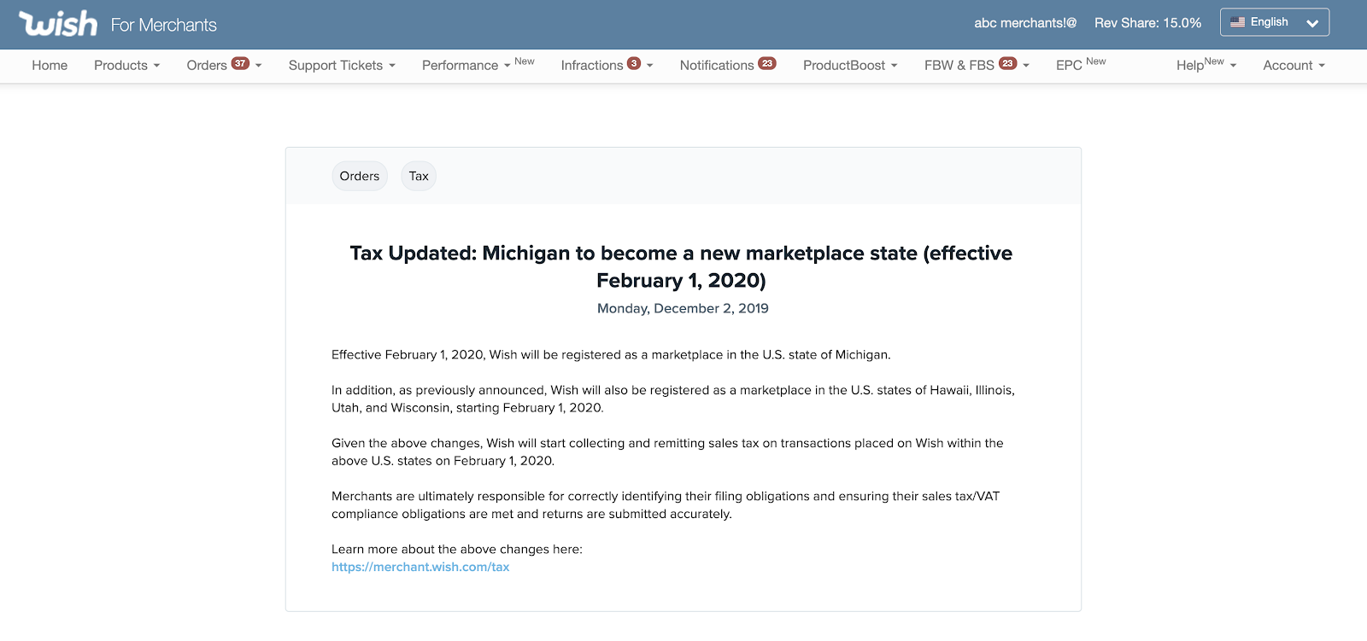Screen dimensions: 1367x641
Task: Click the 'Rev Share: 15.0%' text
Action: 1147,23
